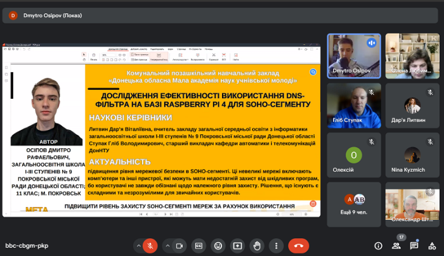Unmute the microphone in the call bar
The height and width of the screenshot is (256, 444).
point(150,245)
